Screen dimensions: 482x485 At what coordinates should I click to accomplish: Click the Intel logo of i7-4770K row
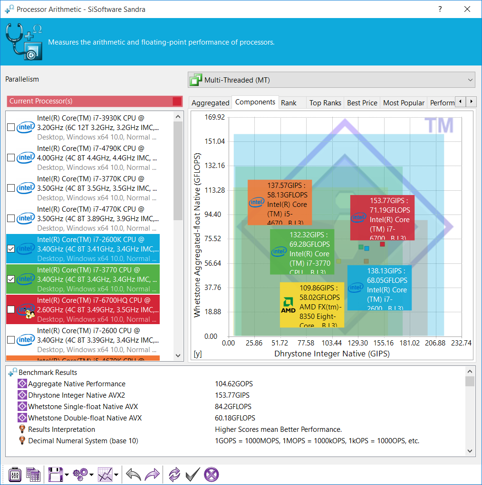click(25, 218)
